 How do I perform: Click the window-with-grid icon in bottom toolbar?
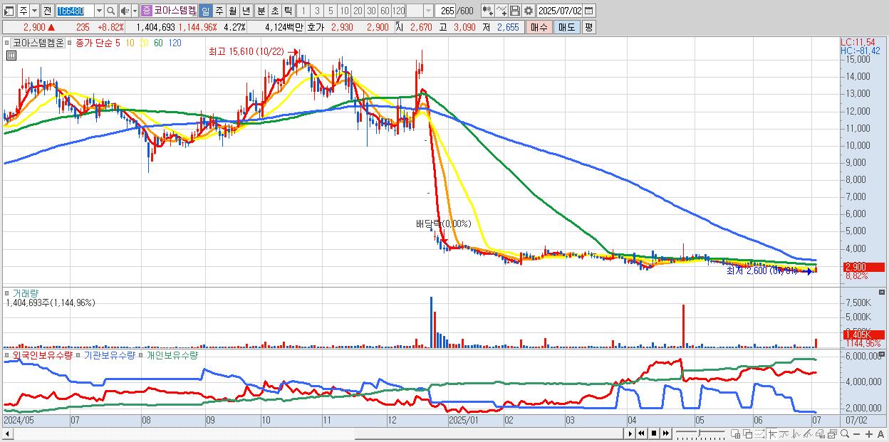(x=736, y=434)
